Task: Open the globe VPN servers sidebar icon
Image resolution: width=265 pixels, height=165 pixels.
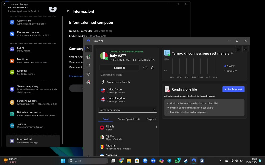Action: 89,57
